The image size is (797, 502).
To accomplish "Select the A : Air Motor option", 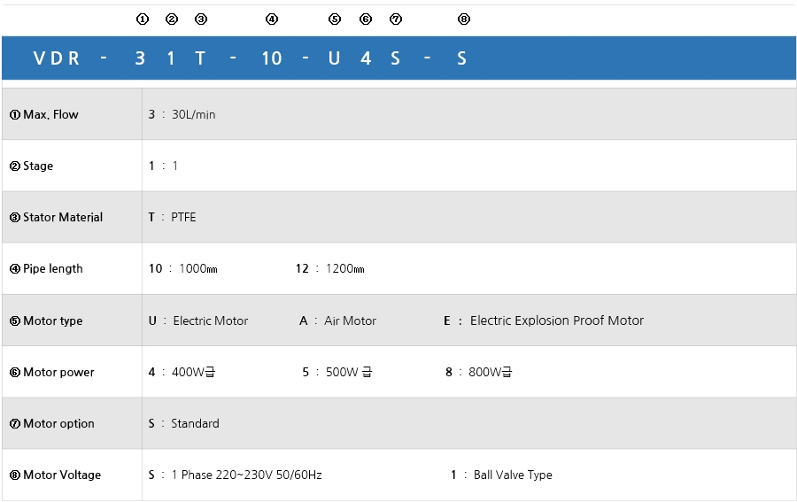I will point(337,321).
